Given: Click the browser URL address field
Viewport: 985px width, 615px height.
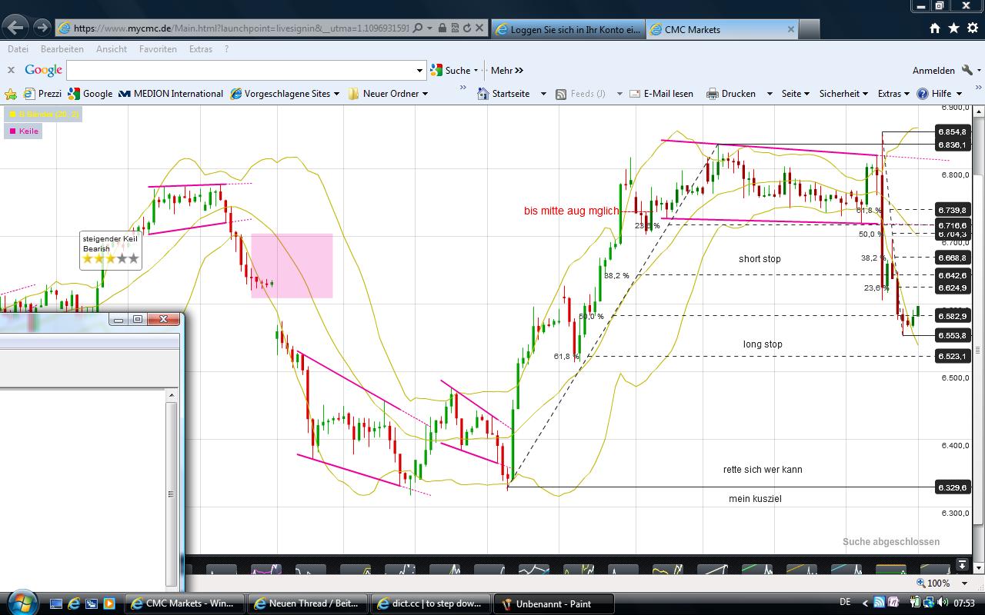Looking at the screenshot, I should 242,28.
